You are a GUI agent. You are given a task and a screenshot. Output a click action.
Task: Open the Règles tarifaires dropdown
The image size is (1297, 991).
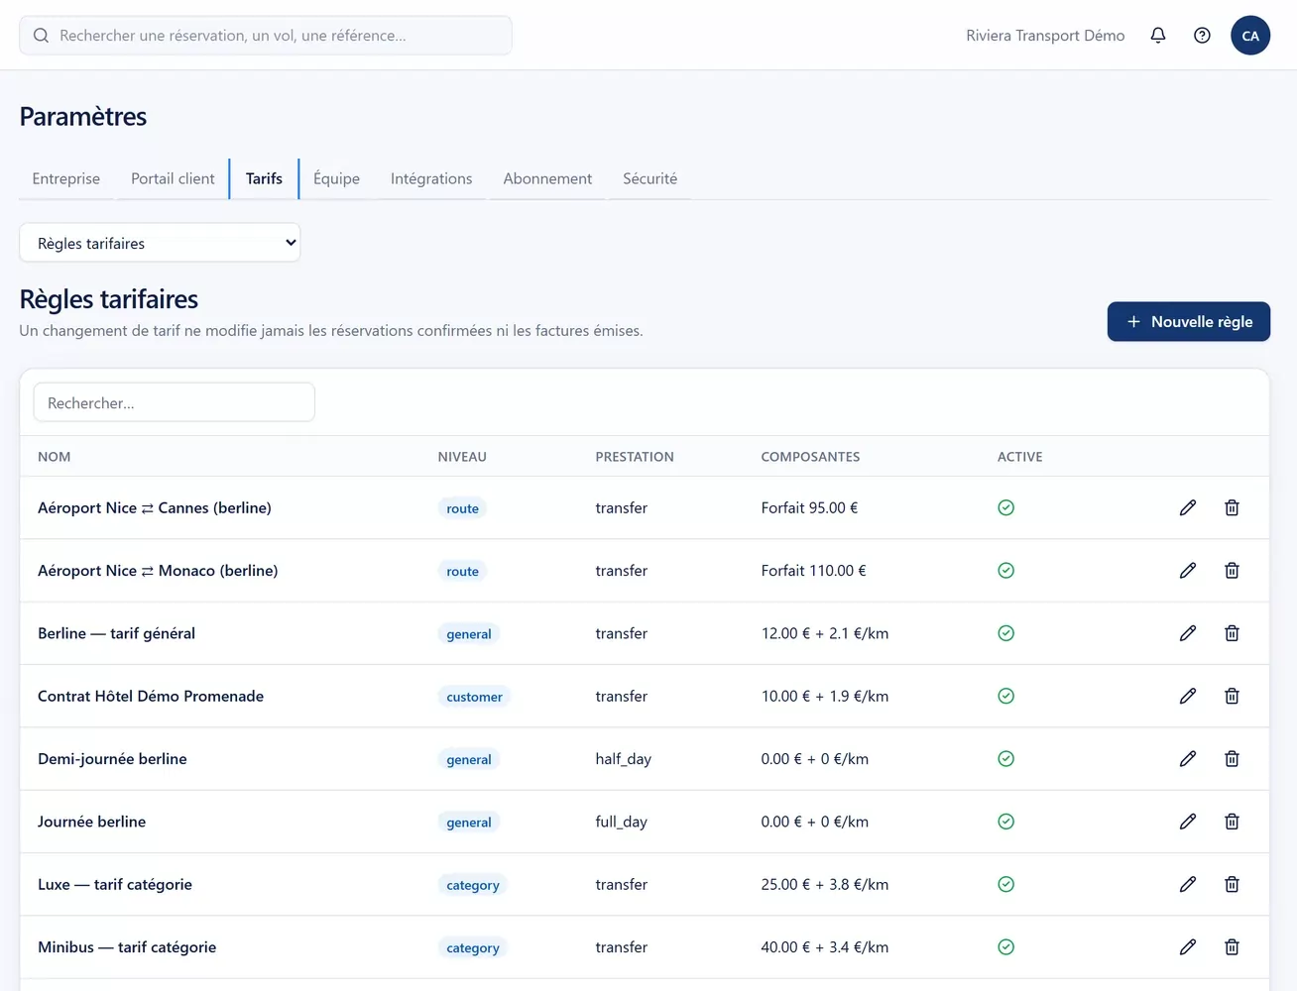[160, 243]
